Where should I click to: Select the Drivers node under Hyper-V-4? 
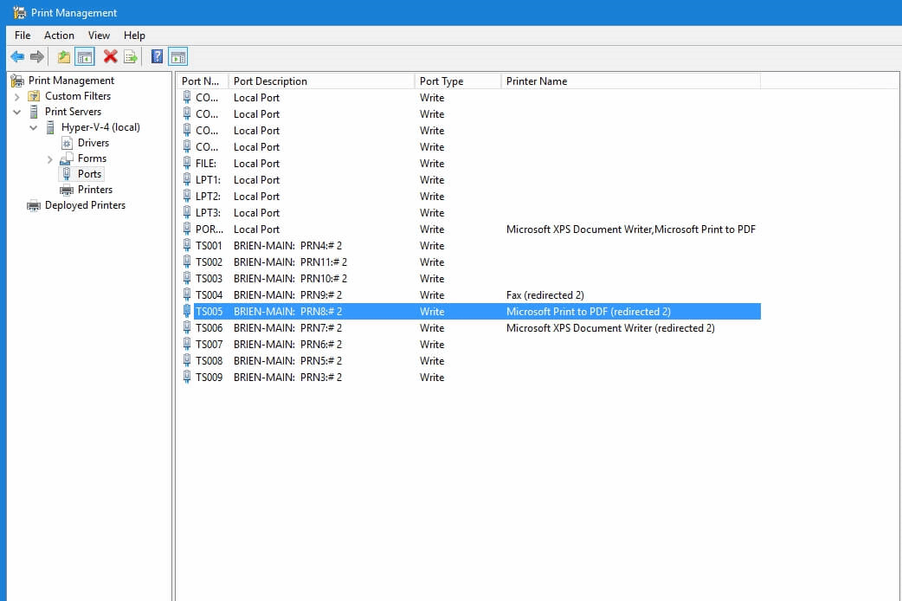click(93, 142)
